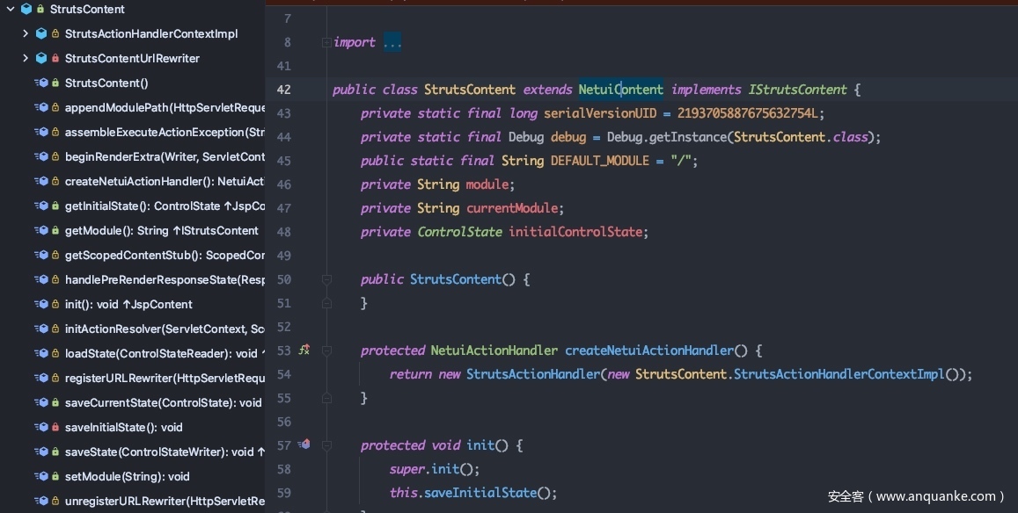The width and height of the screenshot is (1018, 513).
Task: Collapse the StrutsContent root node chevron
Action: 10,9
